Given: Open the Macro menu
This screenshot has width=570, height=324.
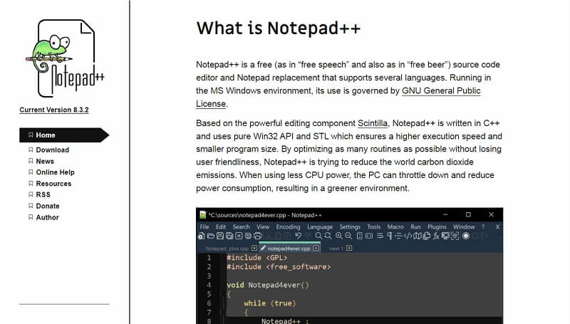Looking at the screenshot, I should pos(395,226).
